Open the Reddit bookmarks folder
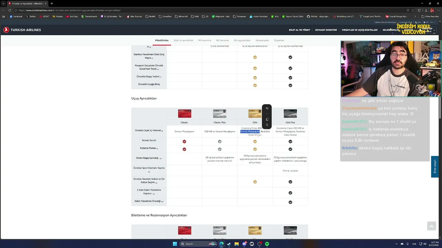The height and width of the screenshot is (248, 442). tap(150, 17)
